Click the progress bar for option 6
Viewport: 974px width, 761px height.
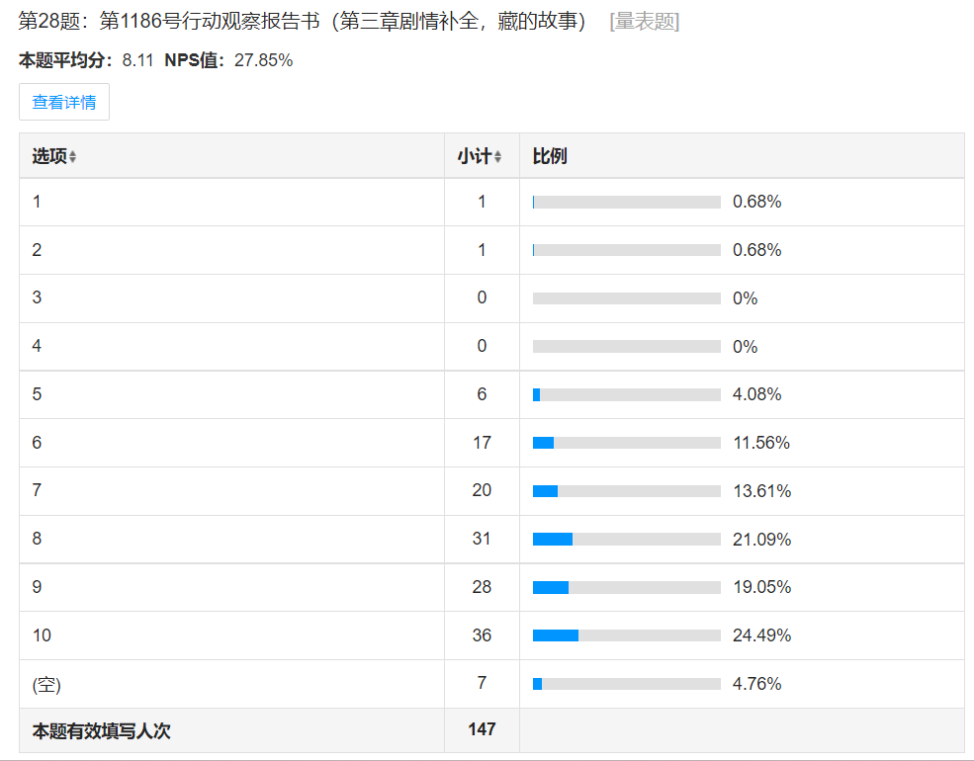[626, 443]
